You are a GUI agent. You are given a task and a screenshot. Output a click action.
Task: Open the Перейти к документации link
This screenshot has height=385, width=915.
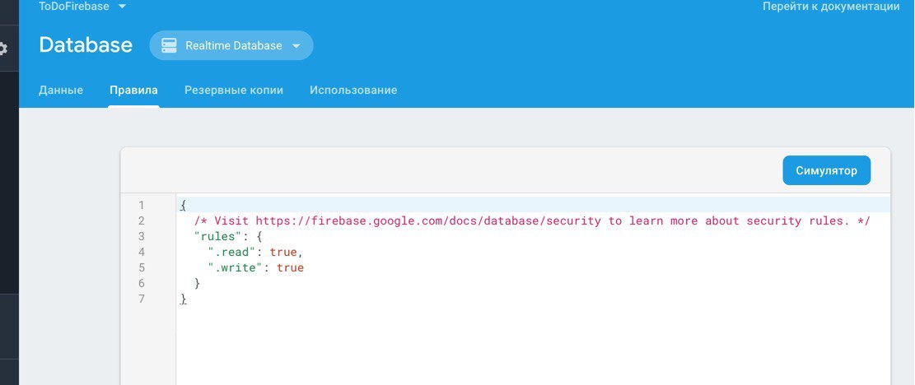[831, 7]
